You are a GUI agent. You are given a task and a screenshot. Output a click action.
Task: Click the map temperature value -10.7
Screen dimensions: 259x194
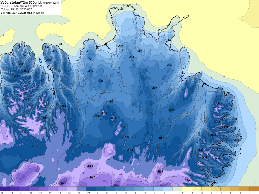pyautogui.click(x=161, y=138)
